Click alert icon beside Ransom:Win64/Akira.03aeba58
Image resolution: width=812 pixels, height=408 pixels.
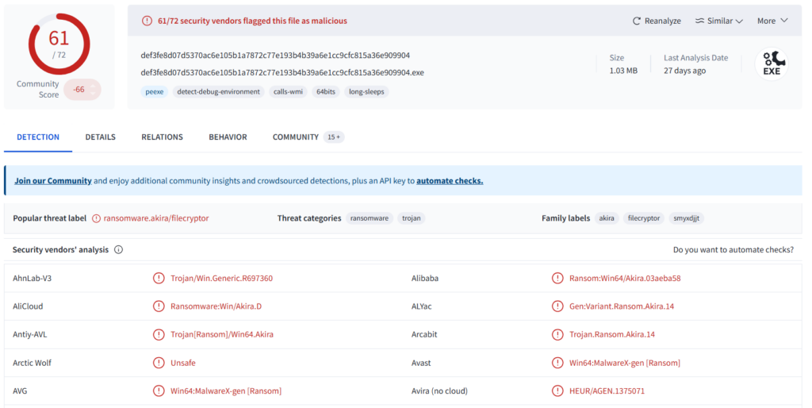(x=557, y=279)
